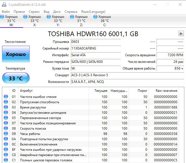Select row Частота ошибок чтения

pyautogui.click(x=91, y=97)
